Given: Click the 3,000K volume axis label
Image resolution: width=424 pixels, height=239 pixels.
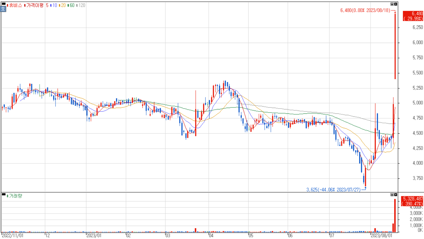Looking at the screenshot, I should (x=416, y=213).
